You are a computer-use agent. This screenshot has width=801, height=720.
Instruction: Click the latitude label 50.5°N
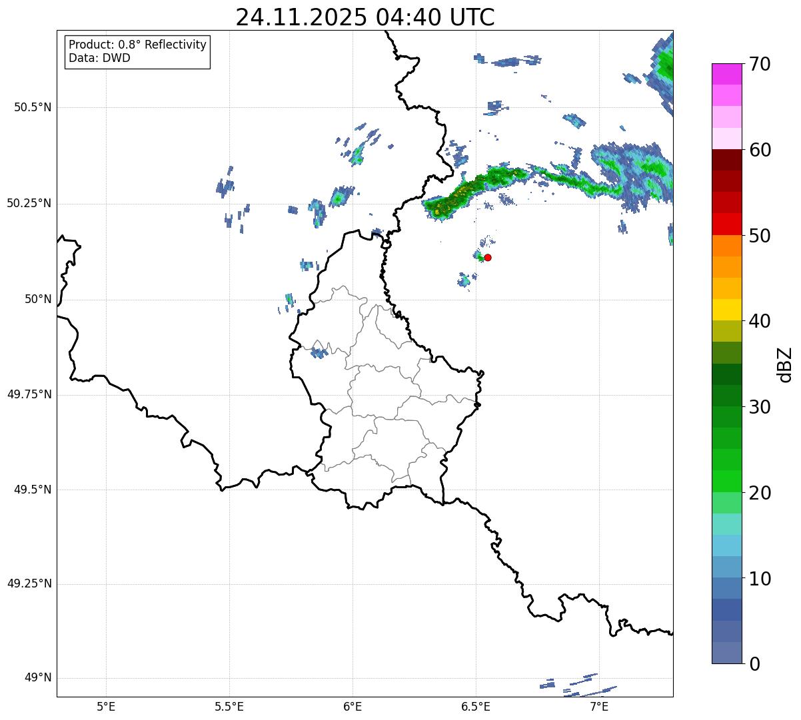click(x=33, y=108)
